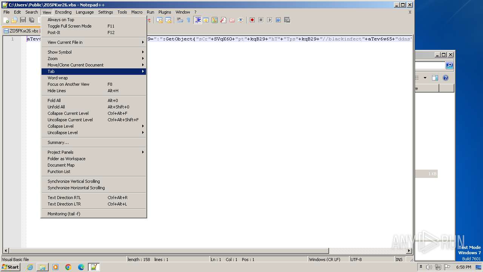Screen dimensions: 483x272
Task: Open Microsoft Edge from the taskbar
Action: coord(81,267)
